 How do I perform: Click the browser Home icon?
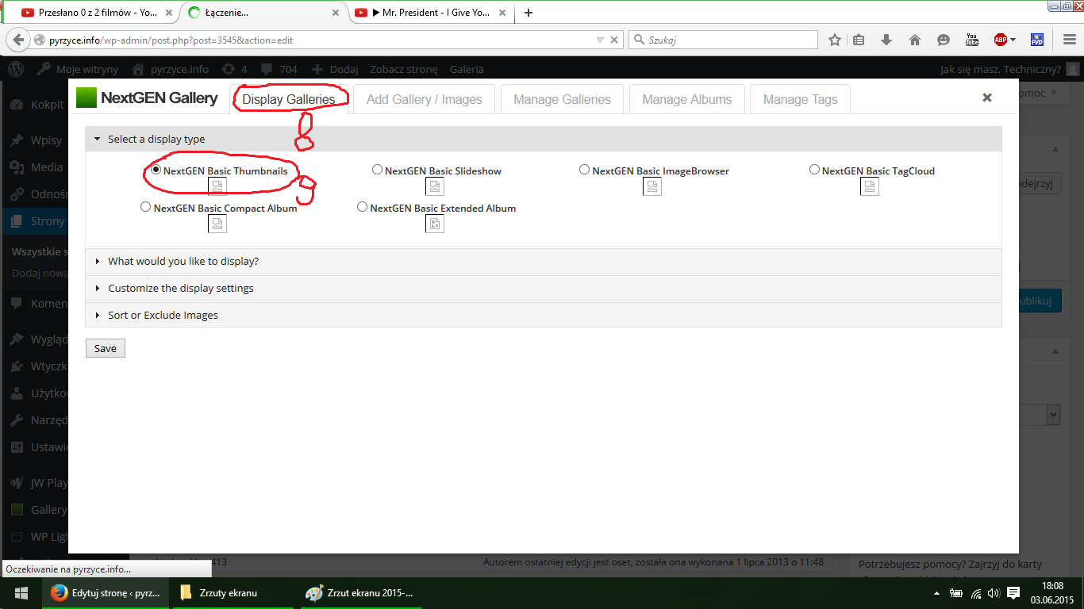coord(914,40)
